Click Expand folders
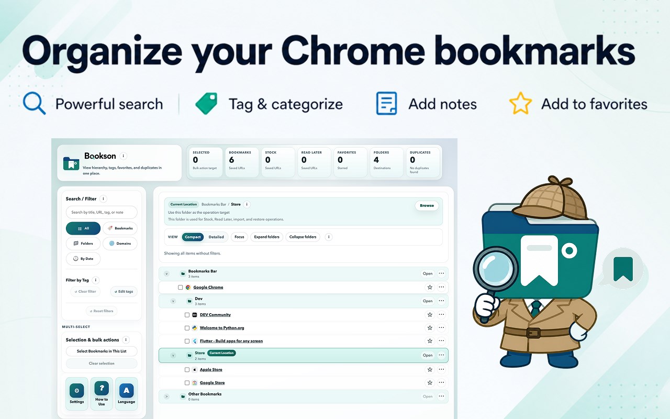 267,237
